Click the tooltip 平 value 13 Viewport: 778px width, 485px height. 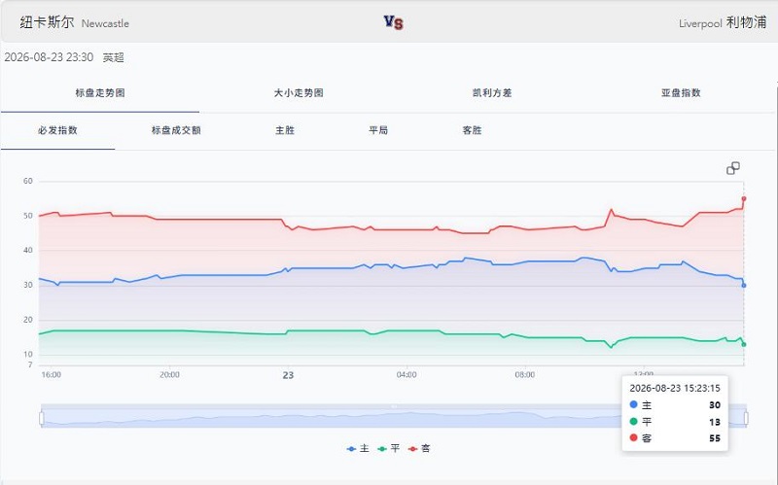[715, 422]
